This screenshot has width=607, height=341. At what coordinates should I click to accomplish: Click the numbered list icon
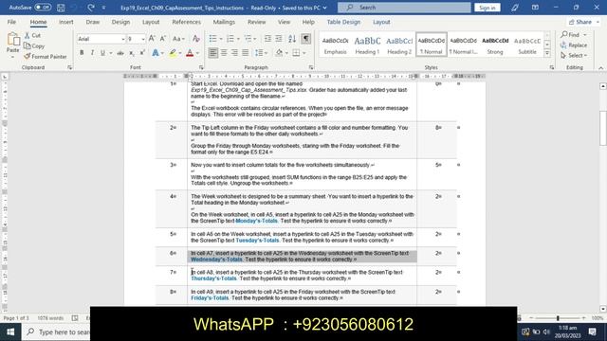point(230,39)
